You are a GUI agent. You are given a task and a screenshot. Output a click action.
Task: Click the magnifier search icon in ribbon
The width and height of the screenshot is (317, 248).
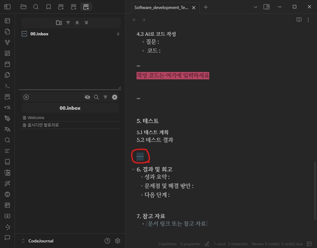(x=7, y=140)
